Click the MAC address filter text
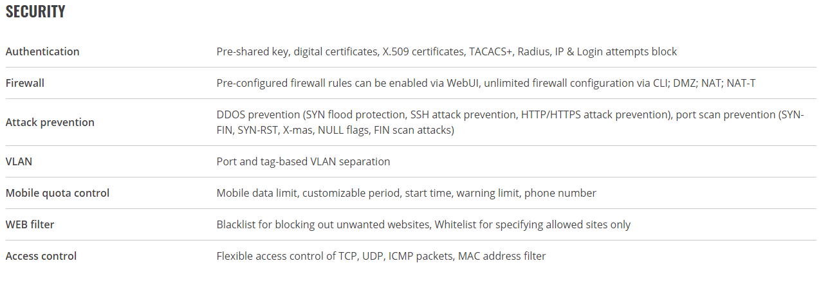This screenshot has height=281, width=821. pos(502,256)
